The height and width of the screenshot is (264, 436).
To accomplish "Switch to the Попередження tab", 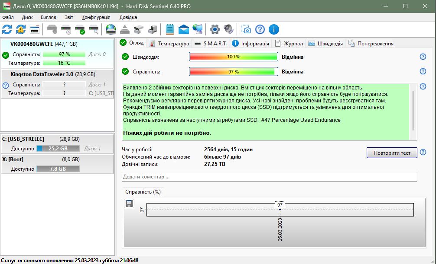I will tap(371, 44).
